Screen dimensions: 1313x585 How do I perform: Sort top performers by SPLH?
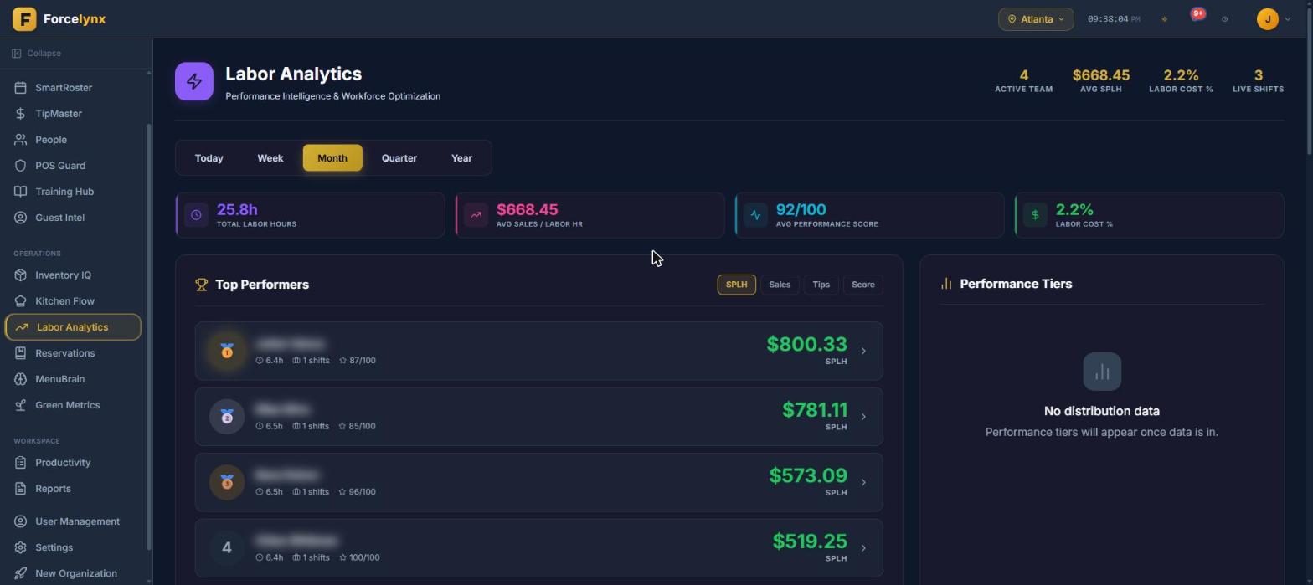tap(737, 285)
